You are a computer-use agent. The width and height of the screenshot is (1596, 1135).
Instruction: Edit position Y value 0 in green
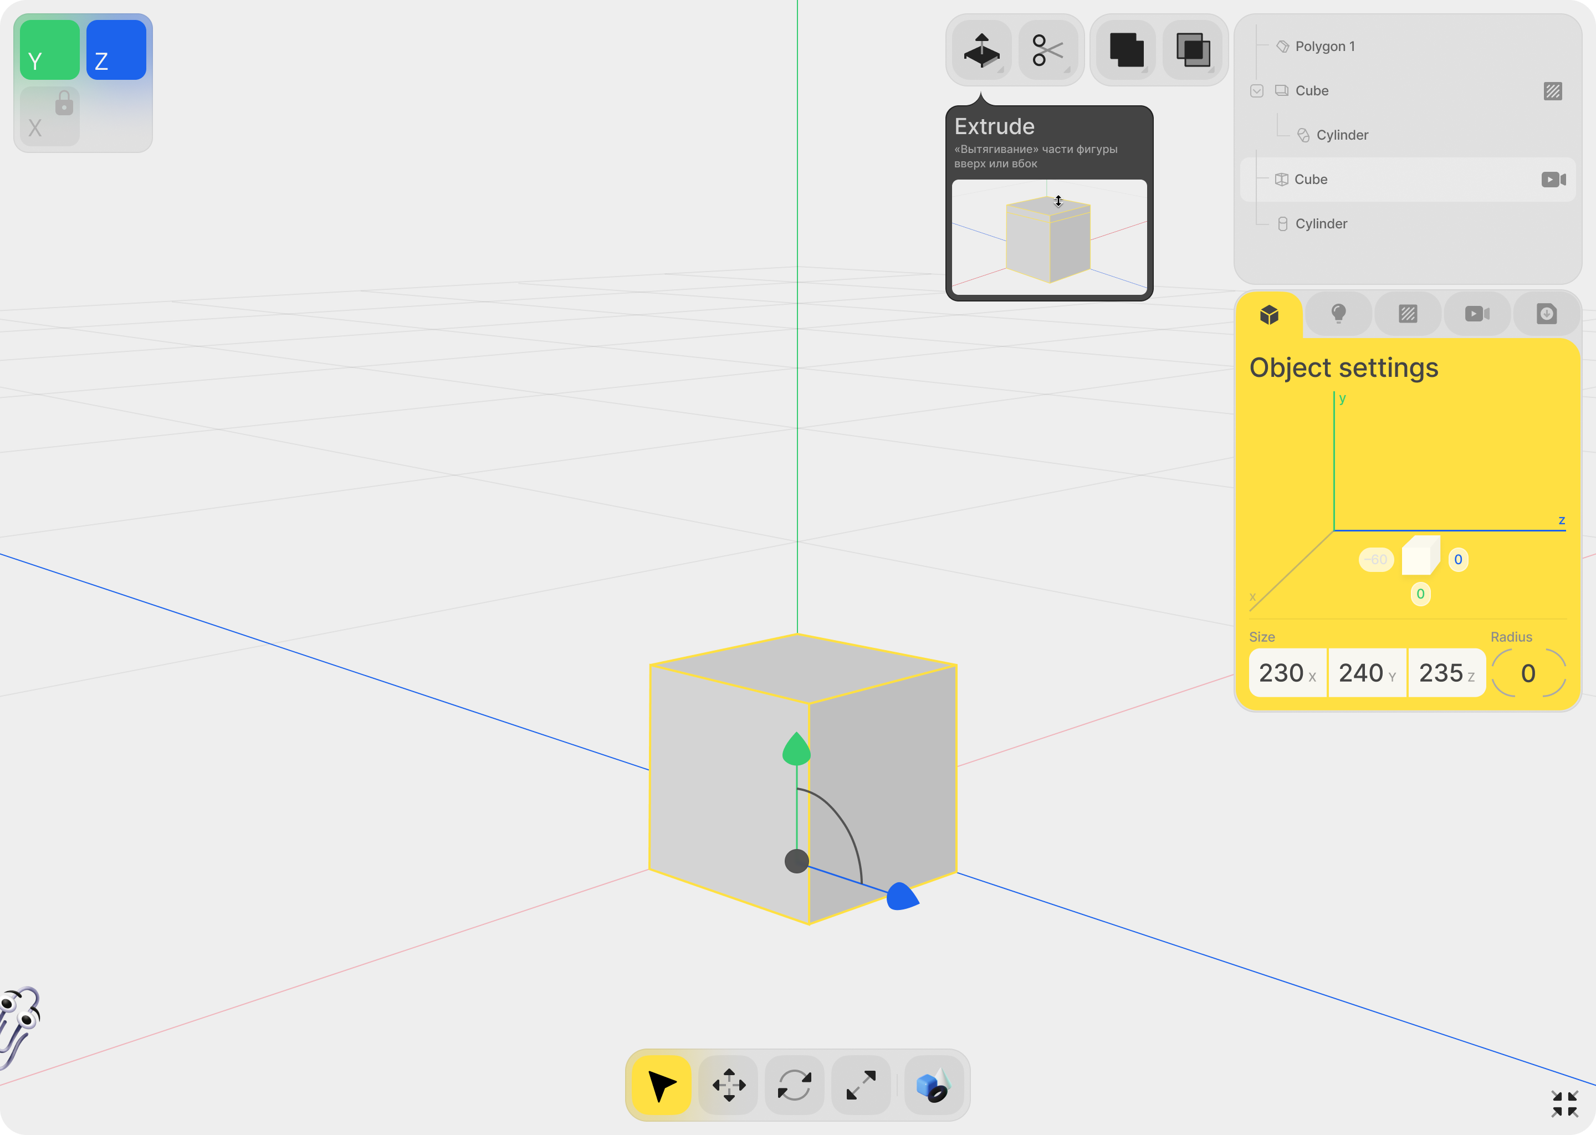(1420, 594)
